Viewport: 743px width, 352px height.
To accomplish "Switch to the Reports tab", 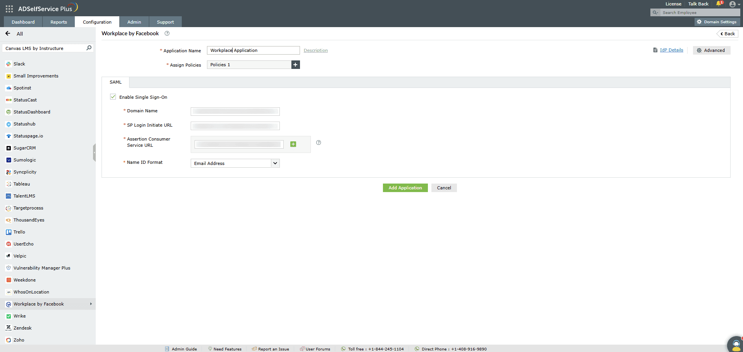I will [x=58, y=22].
